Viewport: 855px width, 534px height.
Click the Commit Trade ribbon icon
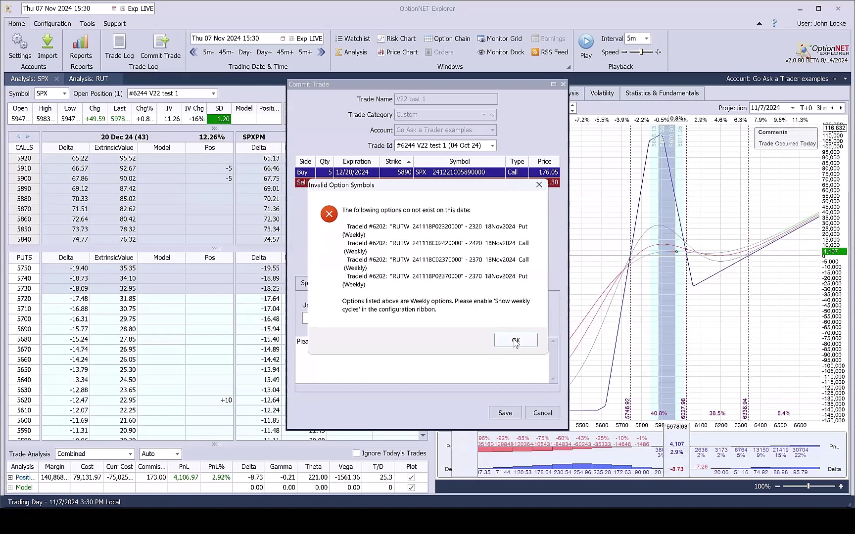click(x=160, y=46)
